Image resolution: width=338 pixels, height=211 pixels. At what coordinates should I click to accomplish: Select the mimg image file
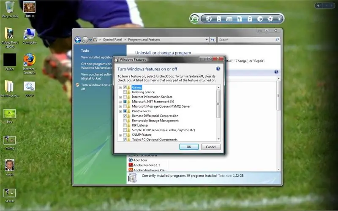pyautogui.click(x=9, y=143)
